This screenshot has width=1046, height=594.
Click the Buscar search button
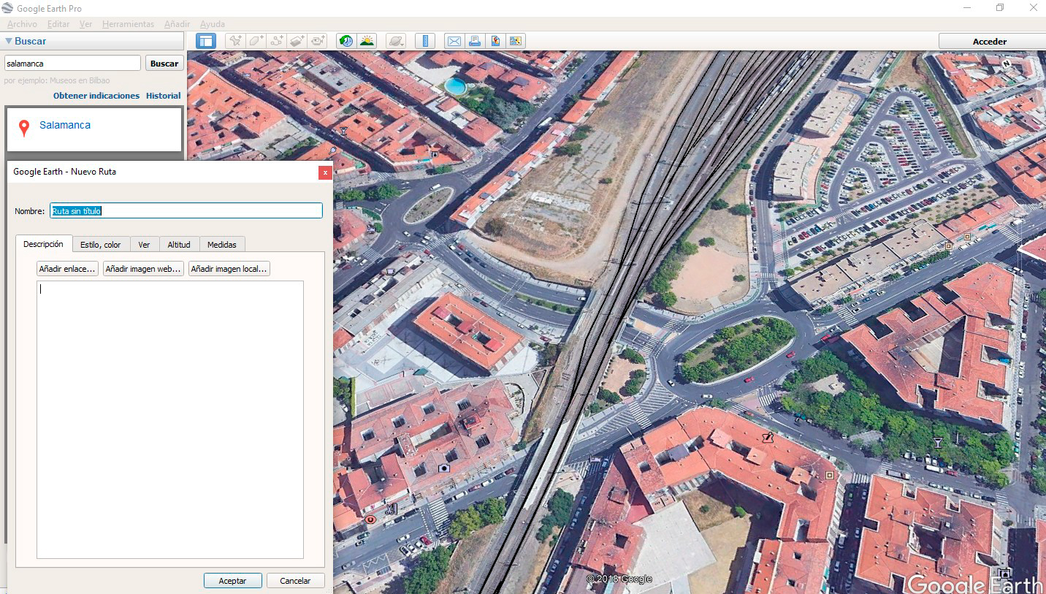(164, 64)
